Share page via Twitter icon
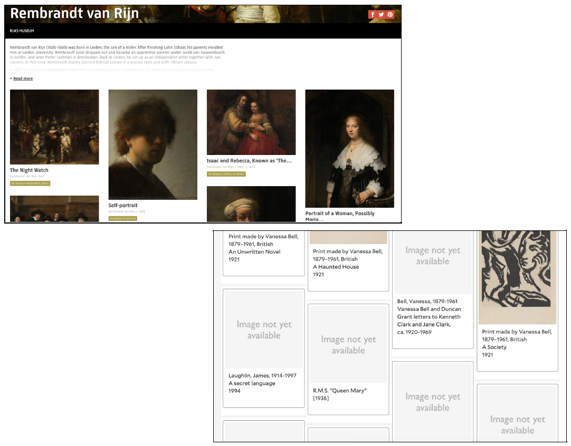This screenshot has height=446, width=571. 381,15
